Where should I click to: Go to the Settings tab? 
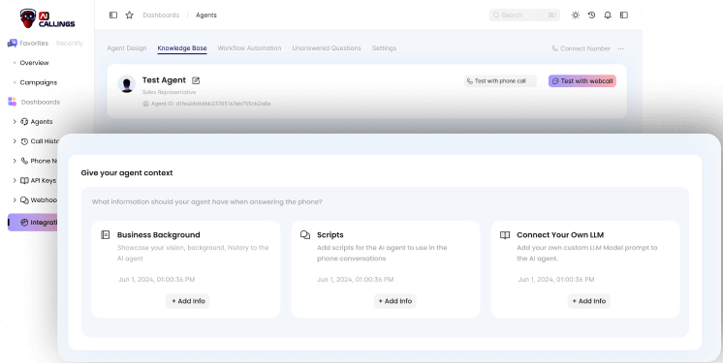384,47
